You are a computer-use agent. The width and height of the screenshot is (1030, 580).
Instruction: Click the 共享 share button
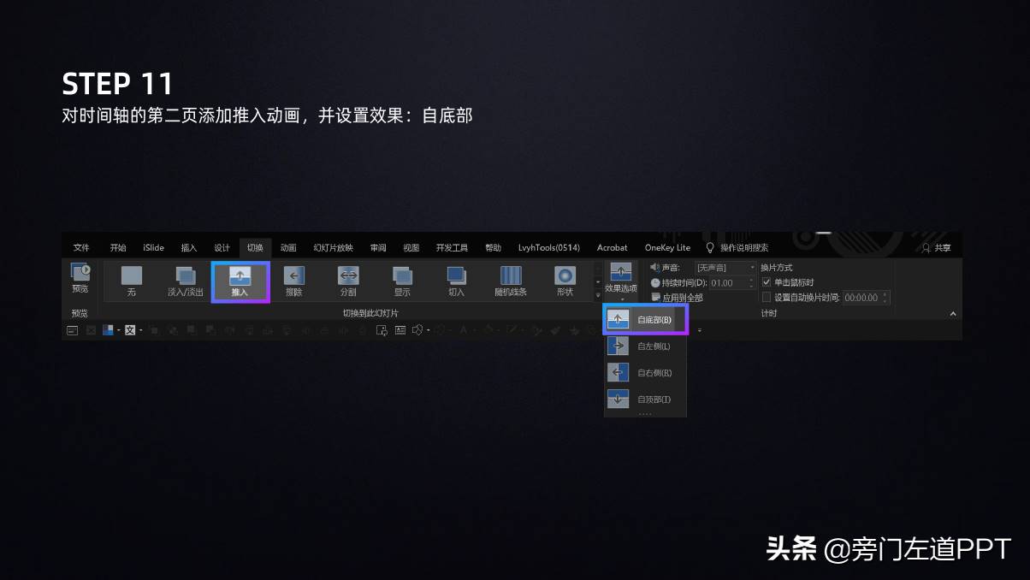(x=936, y=247)
